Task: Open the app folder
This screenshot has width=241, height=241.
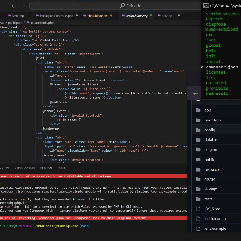Action: click(198, 110)
